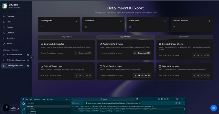Switch to the Job History tab
This screenshot has width=219, height=114.
[184, 37]
